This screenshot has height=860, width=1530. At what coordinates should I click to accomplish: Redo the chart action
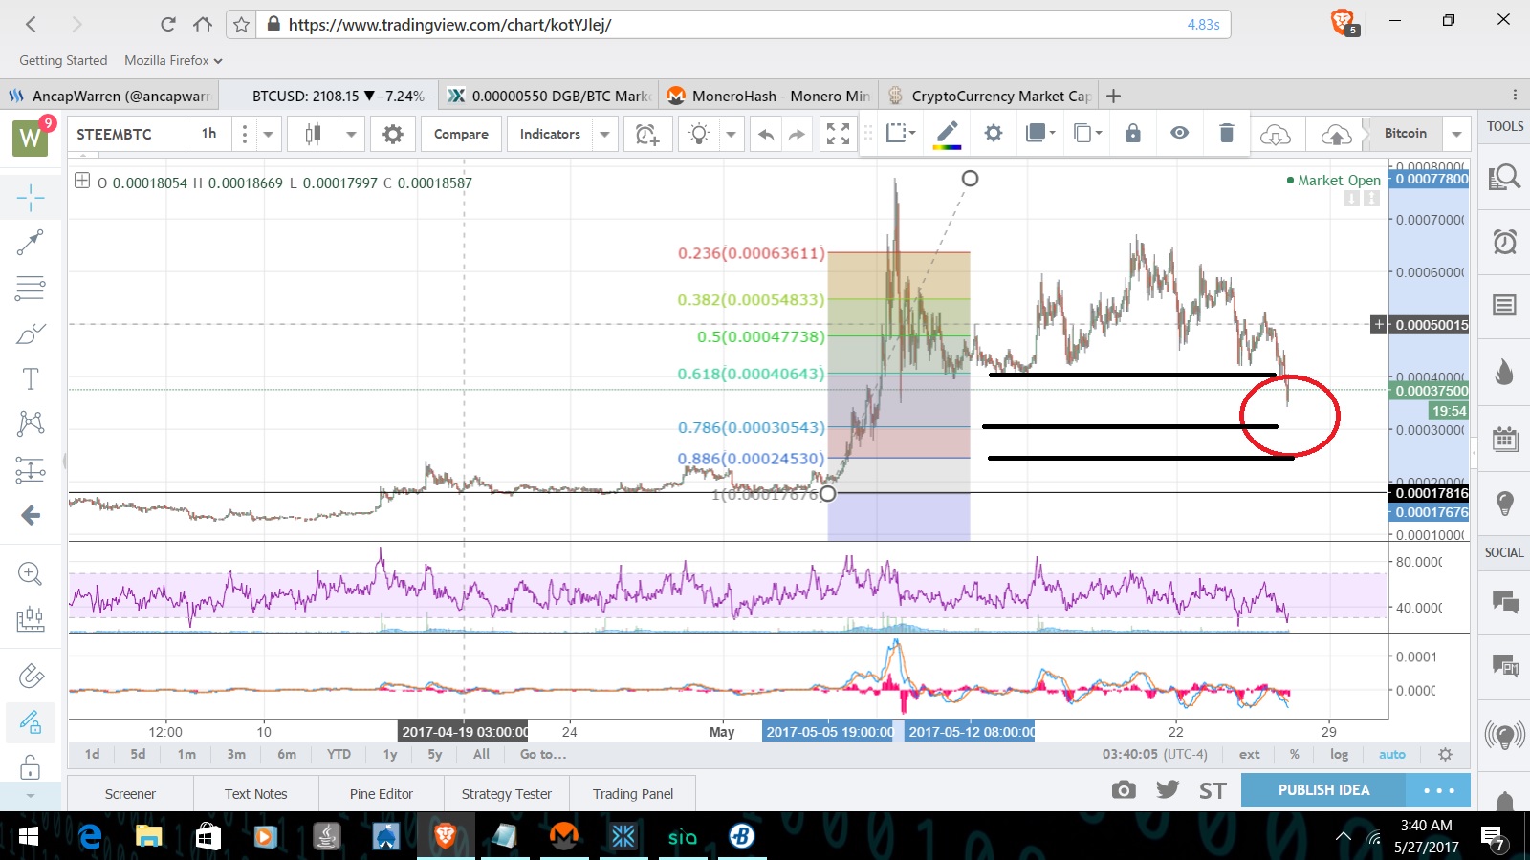(x=798, y=134)
